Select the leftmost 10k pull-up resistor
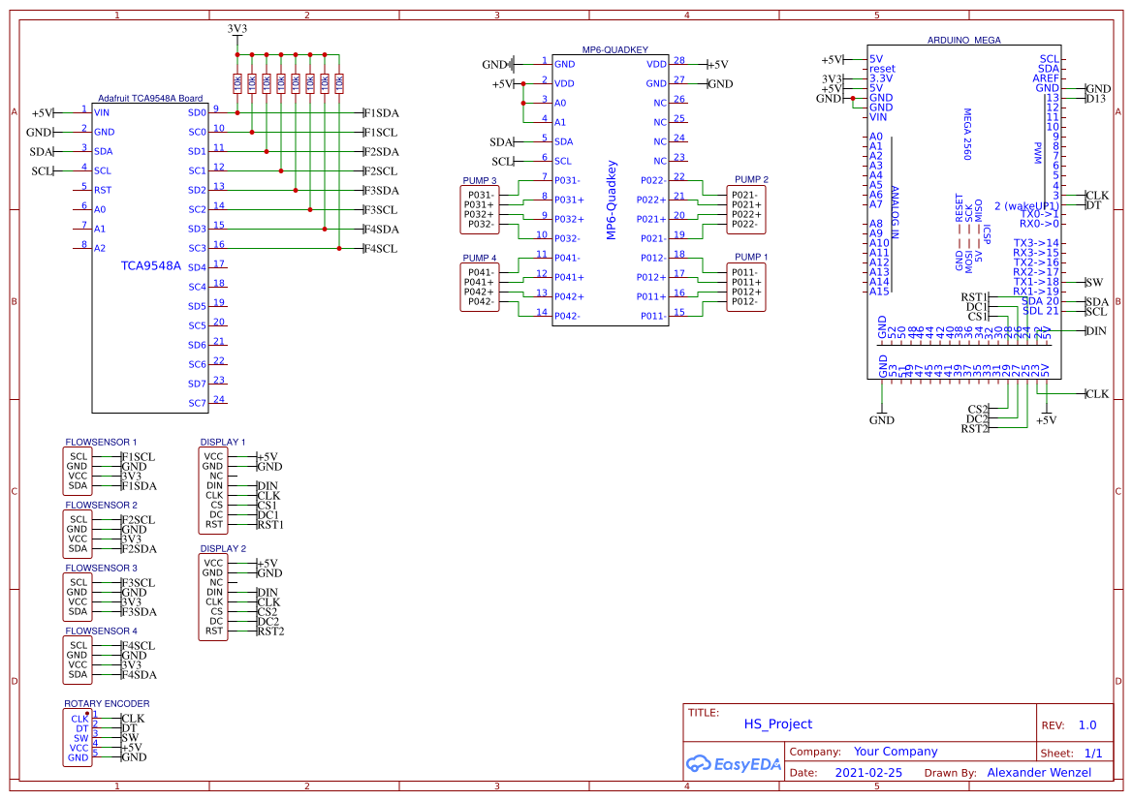The height and width of the screenshot is (801, 1133). click(237, 84)
